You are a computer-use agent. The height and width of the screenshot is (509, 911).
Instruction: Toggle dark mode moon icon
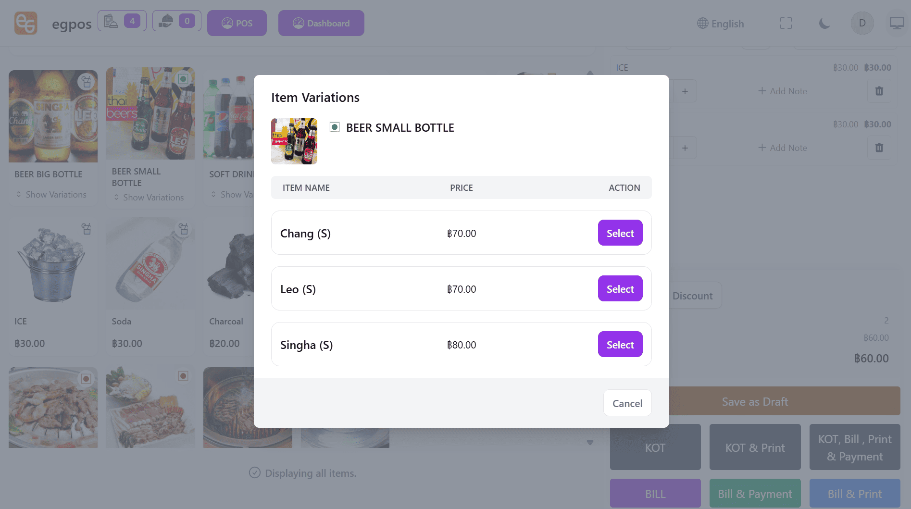point(824,23)
